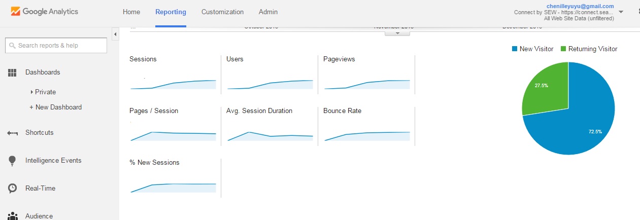Click the search magnifier icon
The image size is (640, 220).
click(x=12, y=46)
